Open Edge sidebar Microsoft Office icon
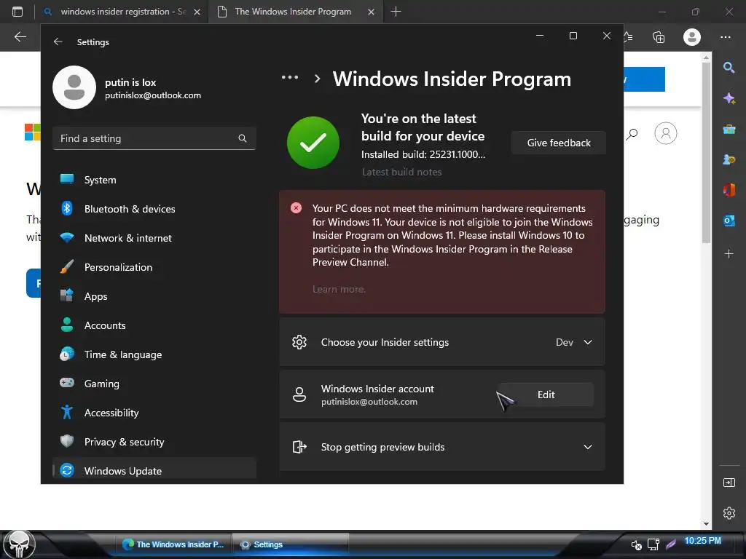This screenshot has height=559, width=746. [x=729, y=190]
